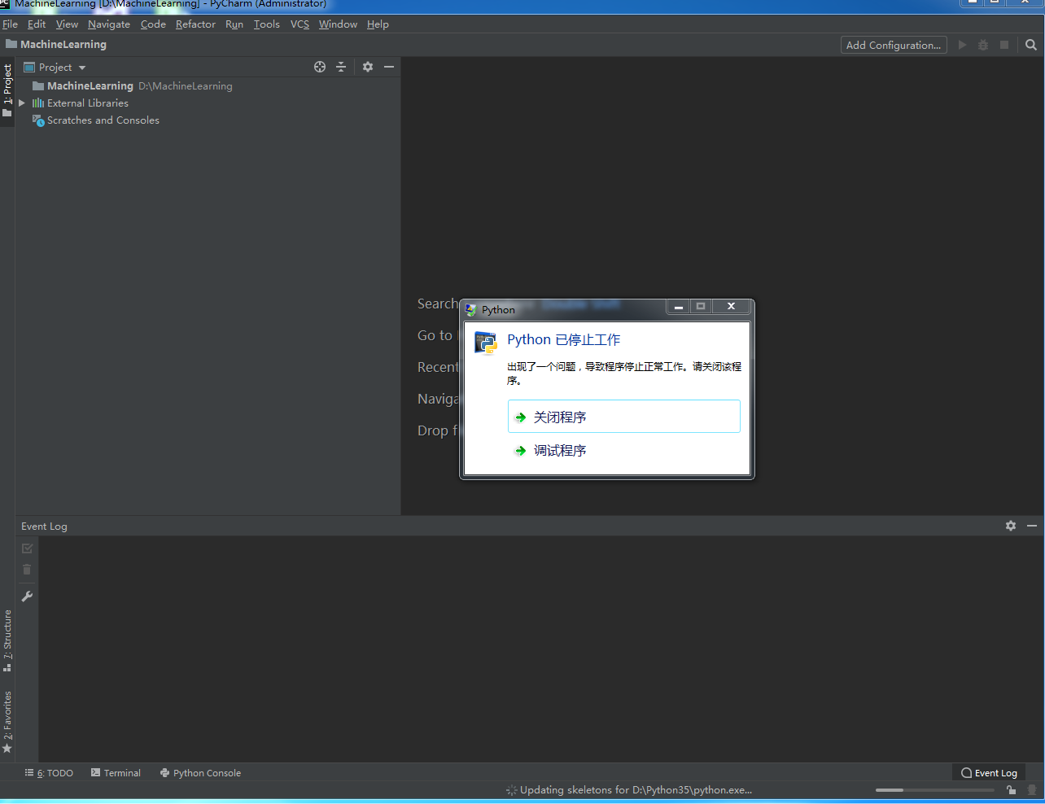Open Search Everywhere magnifier icon
The height and width of the screenshot is (804, 1045).
pyautogui.click(x=1031, y=45)
